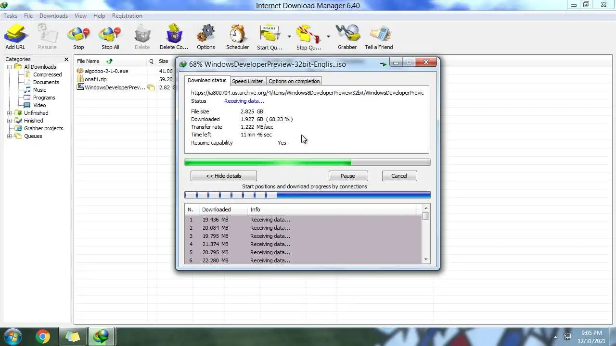
Task: Select the Music category
Action: (x=39, y=90)
